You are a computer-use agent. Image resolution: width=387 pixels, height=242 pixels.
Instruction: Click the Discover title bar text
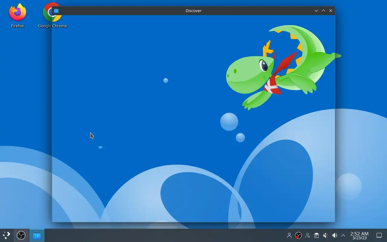click(193, 11)
